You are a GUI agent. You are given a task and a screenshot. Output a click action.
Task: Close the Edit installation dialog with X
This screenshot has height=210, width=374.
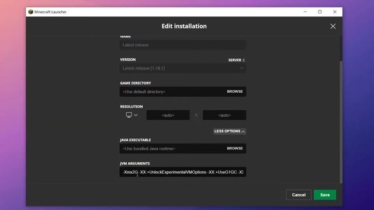(x=333, y=26)
